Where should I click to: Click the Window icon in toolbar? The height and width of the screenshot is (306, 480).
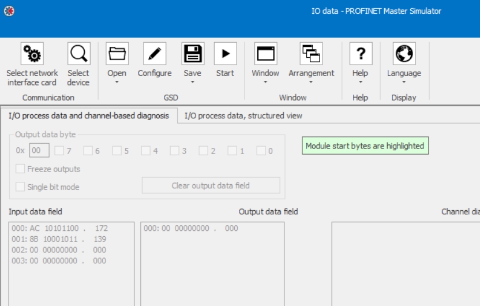[265, 54]
